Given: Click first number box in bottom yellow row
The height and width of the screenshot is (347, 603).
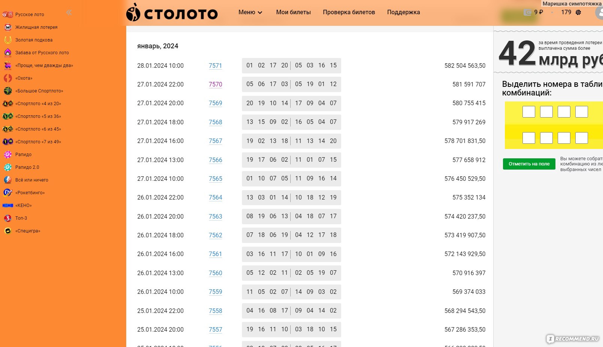Looking at the screenshot, I should point(529,138).
